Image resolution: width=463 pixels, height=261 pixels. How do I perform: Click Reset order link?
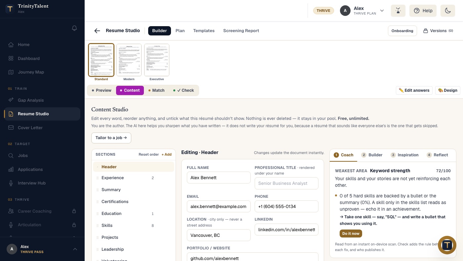(148, 154)
